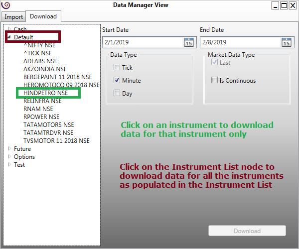This screenshot has height=249, width=299.
Task: Click the application logo icon in title bar
Action: click(x=6, y=5)
